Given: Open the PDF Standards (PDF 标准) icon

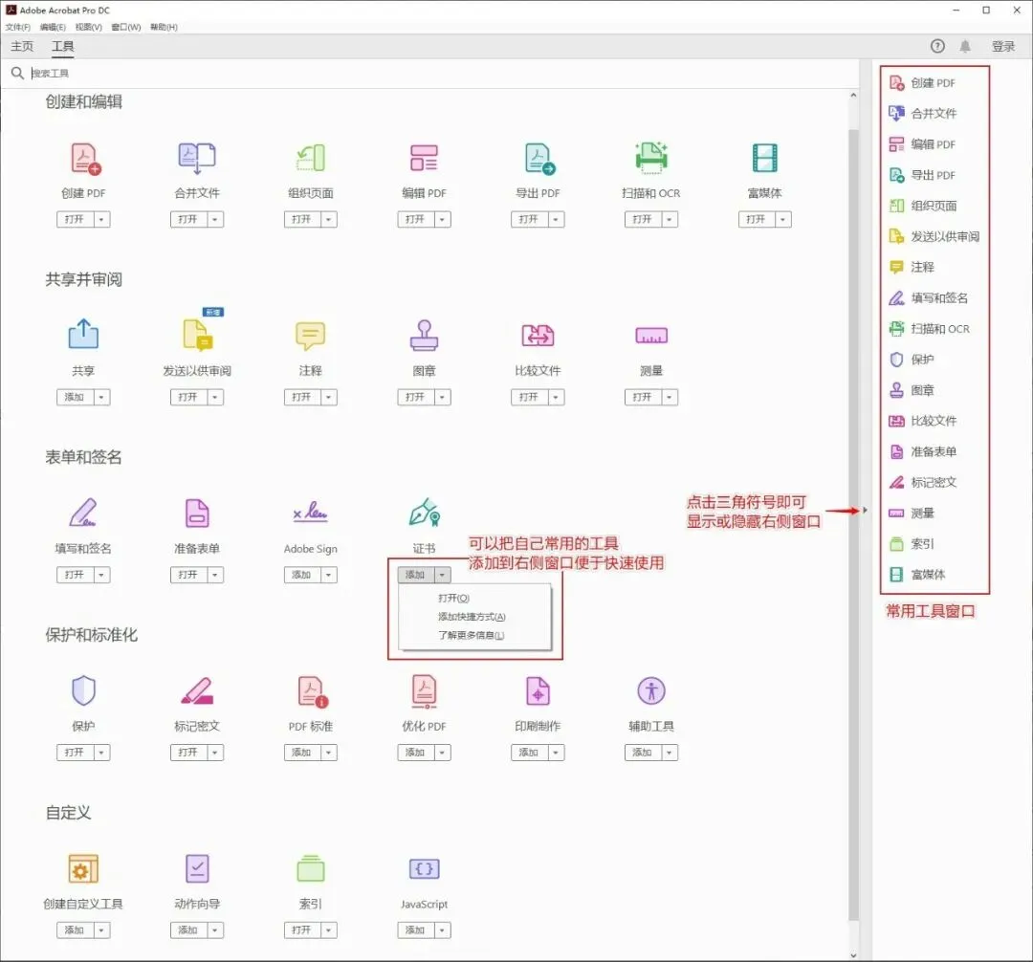Looking at the screenshot, I should click(312, 692).
